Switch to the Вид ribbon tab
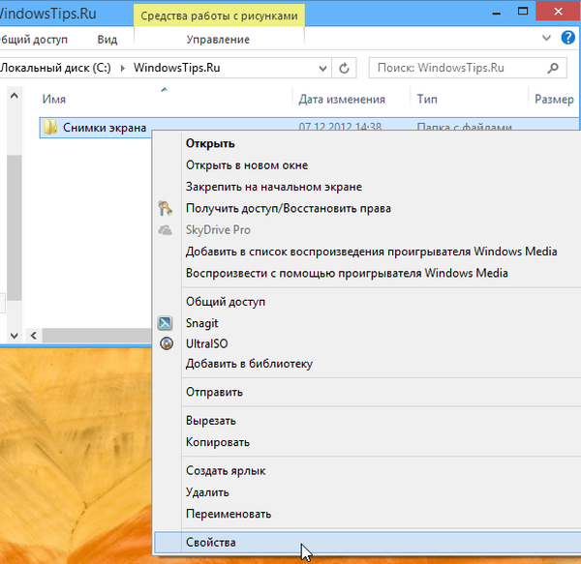Screen dimensions: 581x564 pyautogui.click(x=107, y=40)
